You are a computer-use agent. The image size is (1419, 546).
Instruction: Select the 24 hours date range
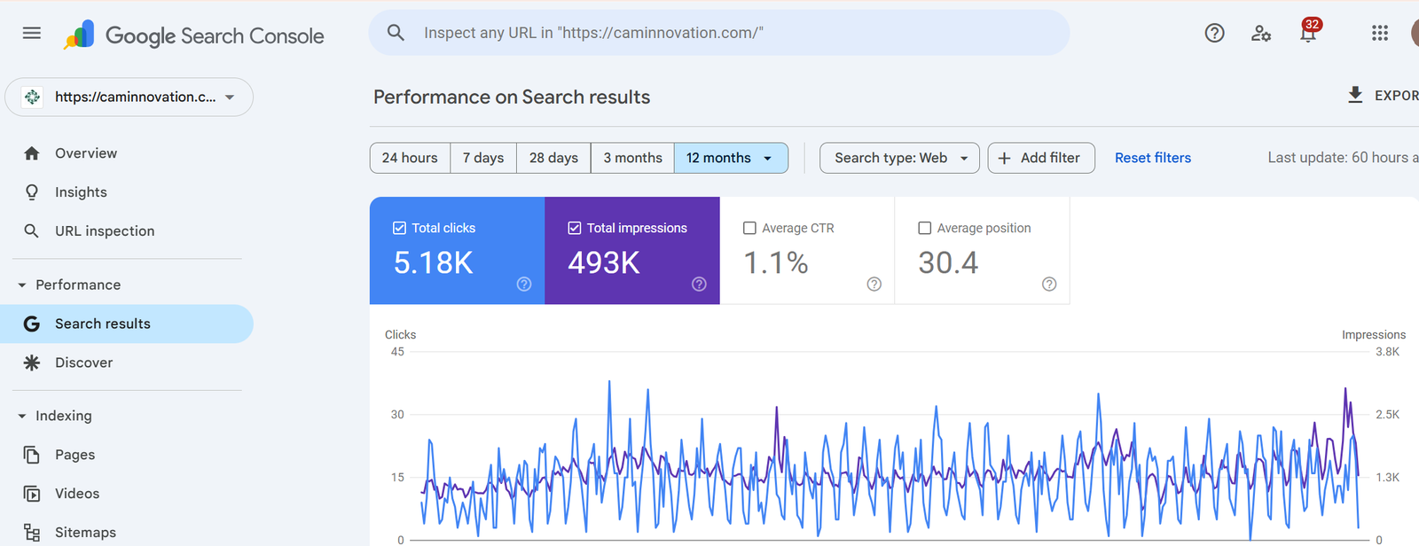(x=410, y=158)
